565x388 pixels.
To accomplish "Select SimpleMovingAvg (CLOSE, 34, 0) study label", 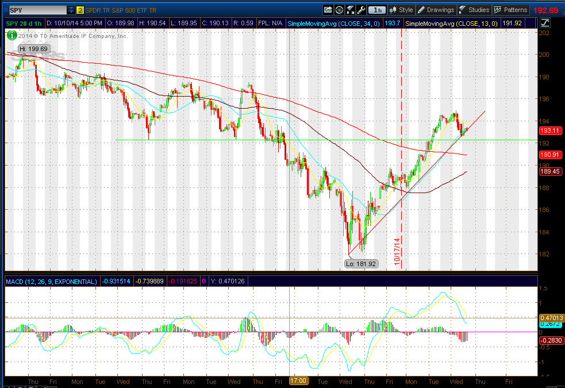I will click(x=333, y=24).
